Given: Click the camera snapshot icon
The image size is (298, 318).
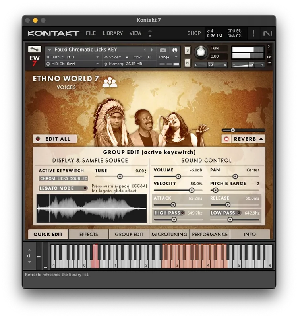Looking at the screenshot, I should (163, 50).
